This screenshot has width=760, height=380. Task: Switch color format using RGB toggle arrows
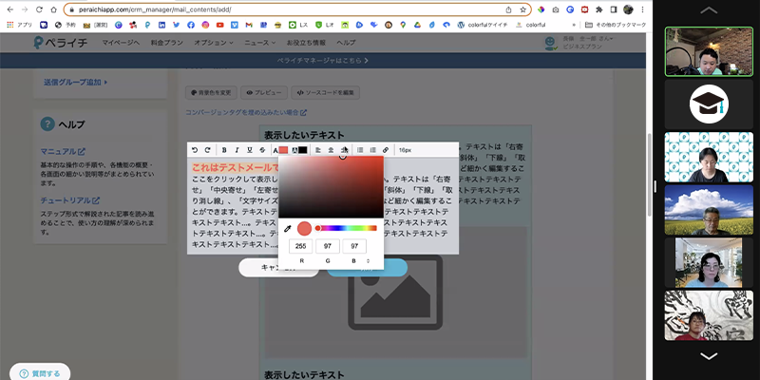click(368, 259)
